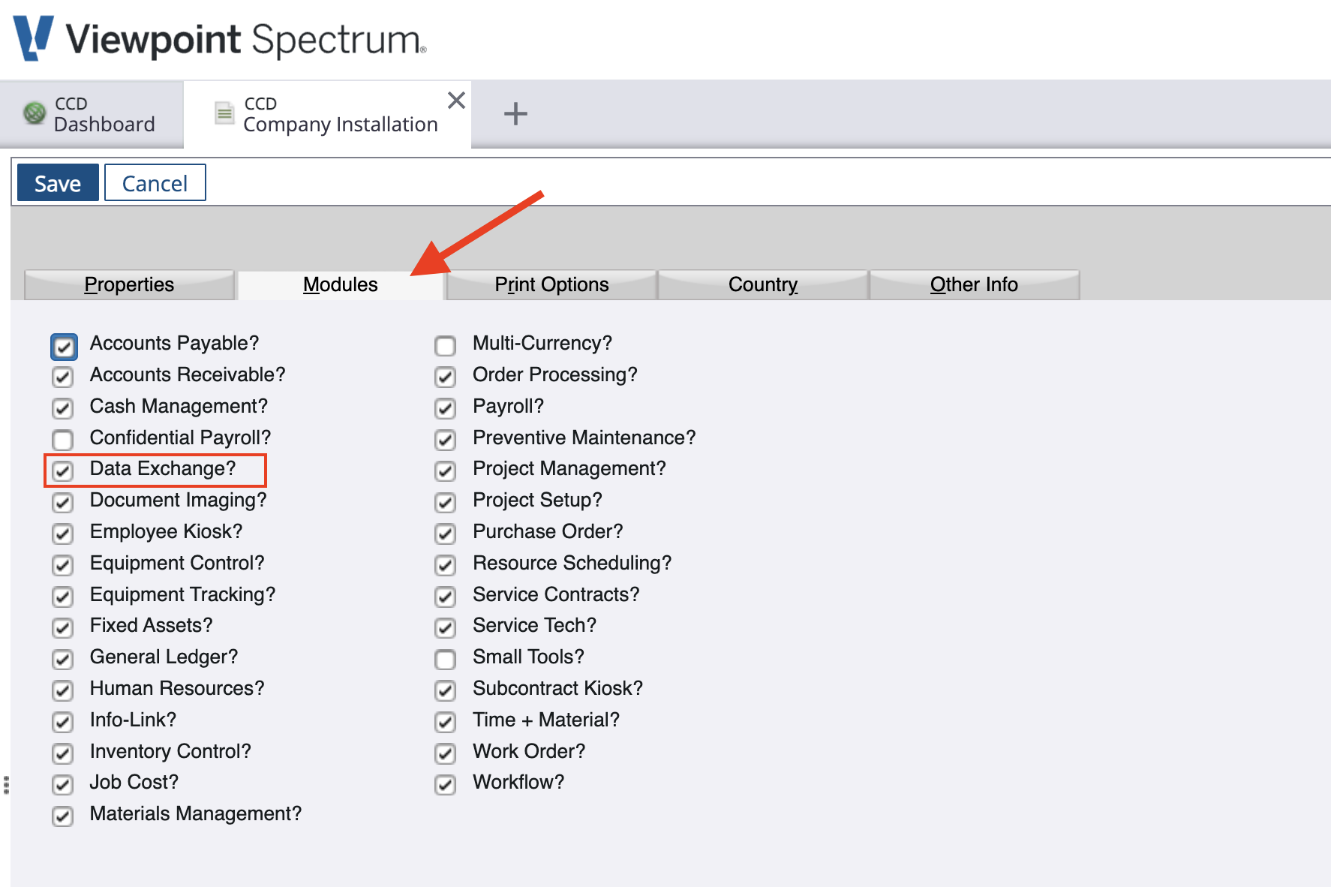Uncheck the Service Contracts checkbox
This screenshot has width=1331, height=887.
446,597
